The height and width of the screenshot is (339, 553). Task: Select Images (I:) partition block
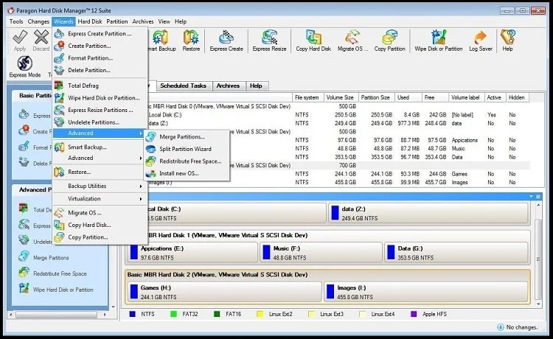426,292
